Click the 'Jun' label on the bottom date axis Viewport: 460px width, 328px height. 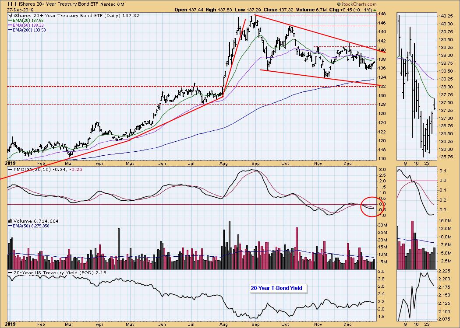[x=162, y=325]
